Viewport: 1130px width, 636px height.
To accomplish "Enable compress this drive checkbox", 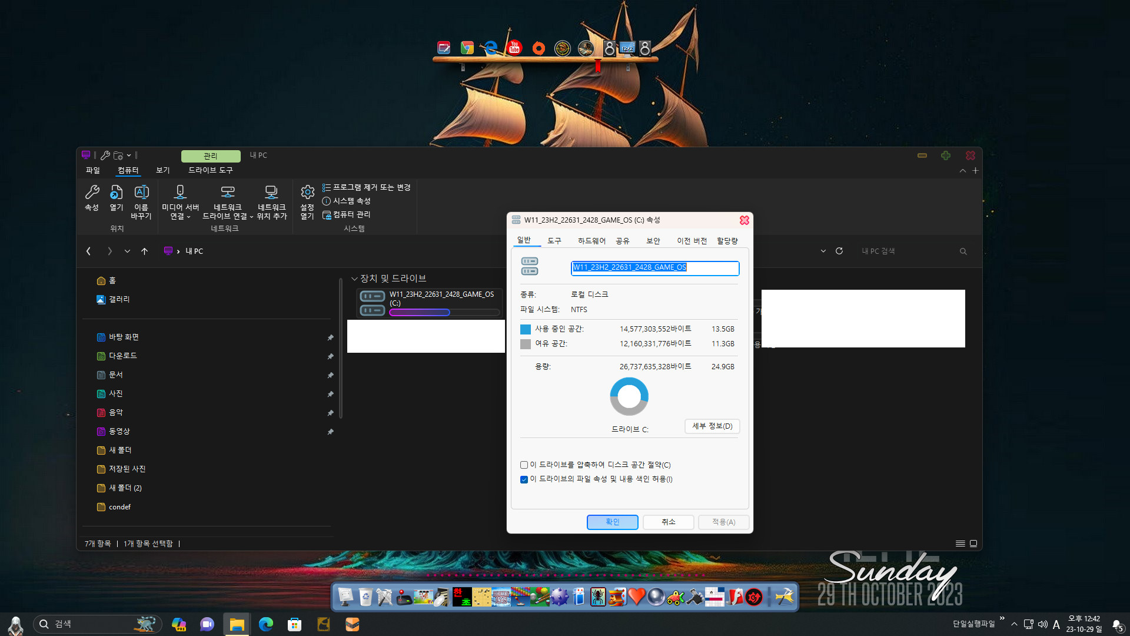I will pos(524,465).
